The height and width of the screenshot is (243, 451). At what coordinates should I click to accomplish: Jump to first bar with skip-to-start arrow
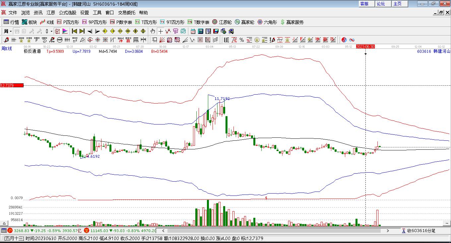click(74, 31)
